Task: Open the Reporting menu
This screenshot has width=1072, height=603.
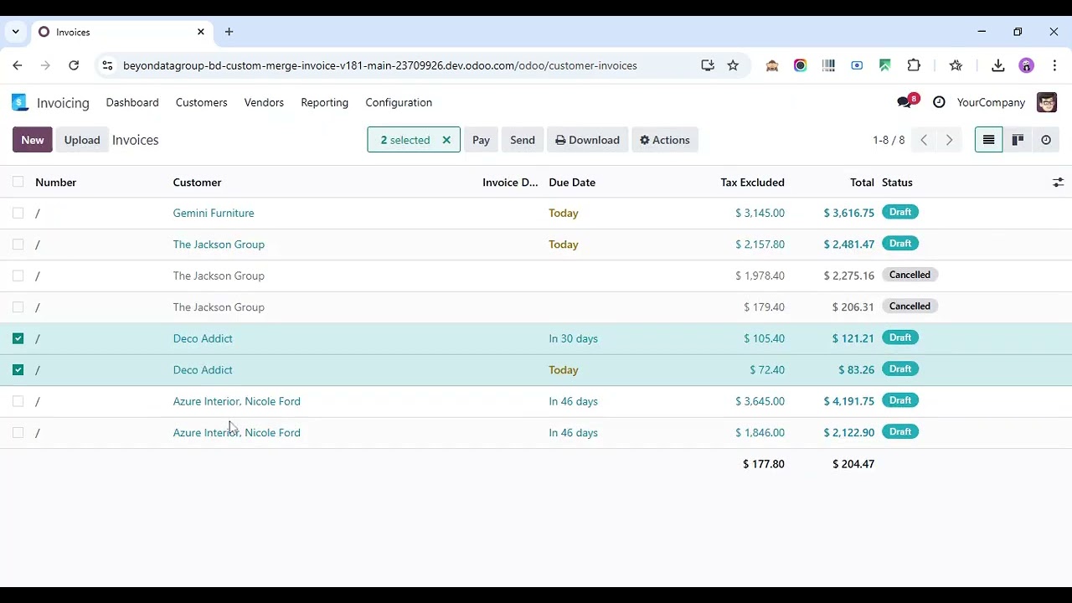Action: point(324,102)
